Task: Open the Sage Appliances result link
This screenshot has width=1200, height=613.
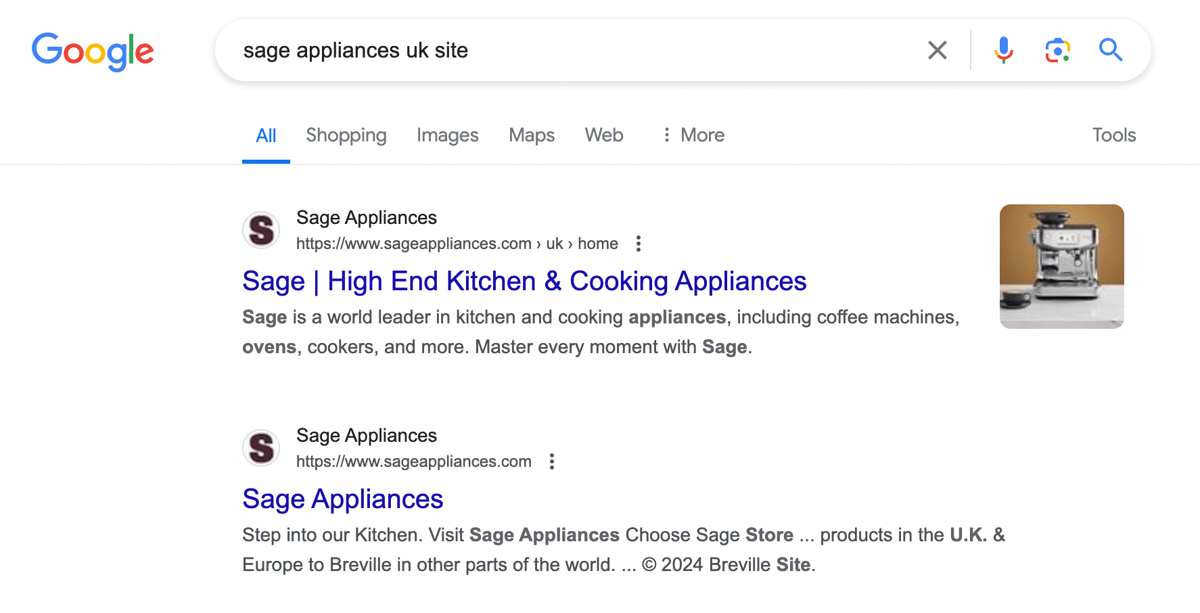Action: pyautogui.click(x=342, y=499)
